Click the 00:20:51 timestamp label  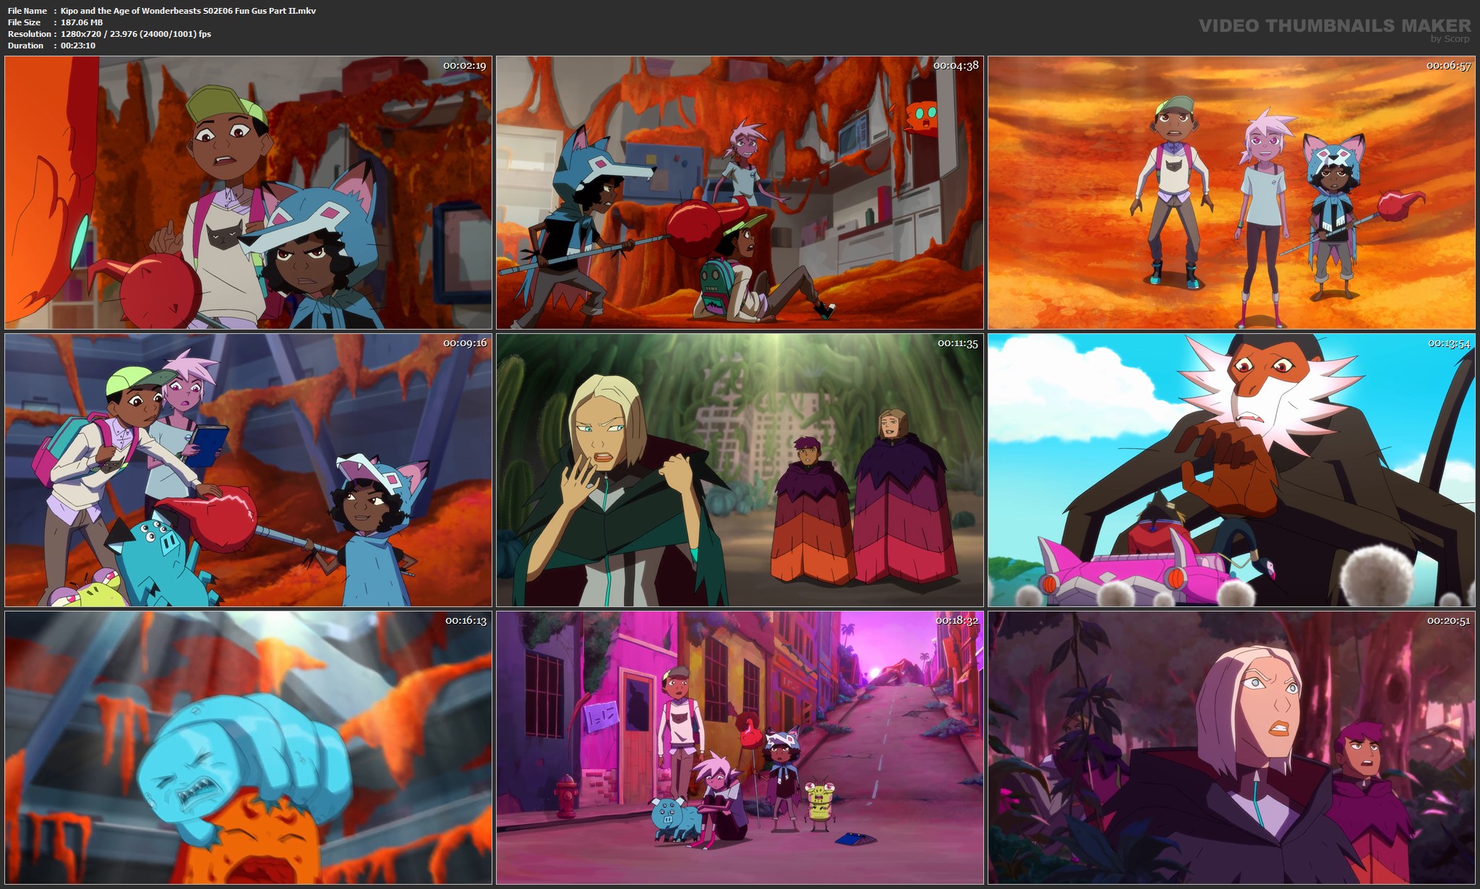click(1448, 621)
